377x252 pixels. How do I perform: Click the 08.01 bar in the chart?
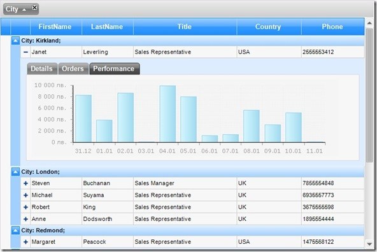(x=252, y=126)
